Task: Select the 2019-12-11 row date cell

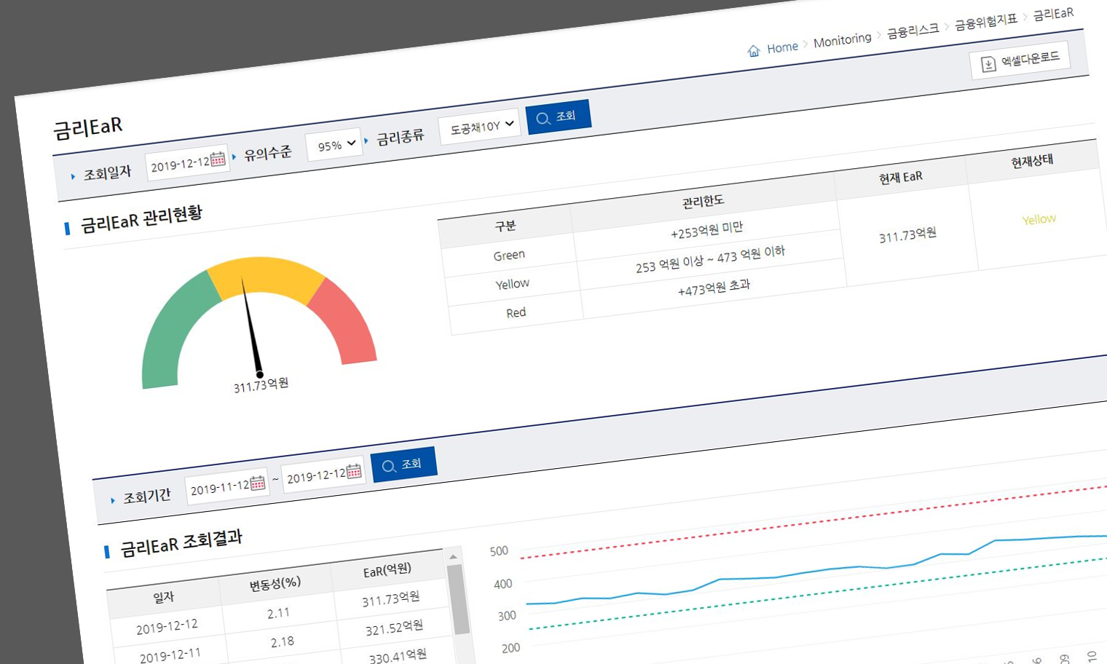Action: (170, 655)
